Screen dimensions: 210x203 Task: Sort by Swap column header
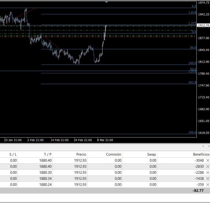(x=152, y=154)
